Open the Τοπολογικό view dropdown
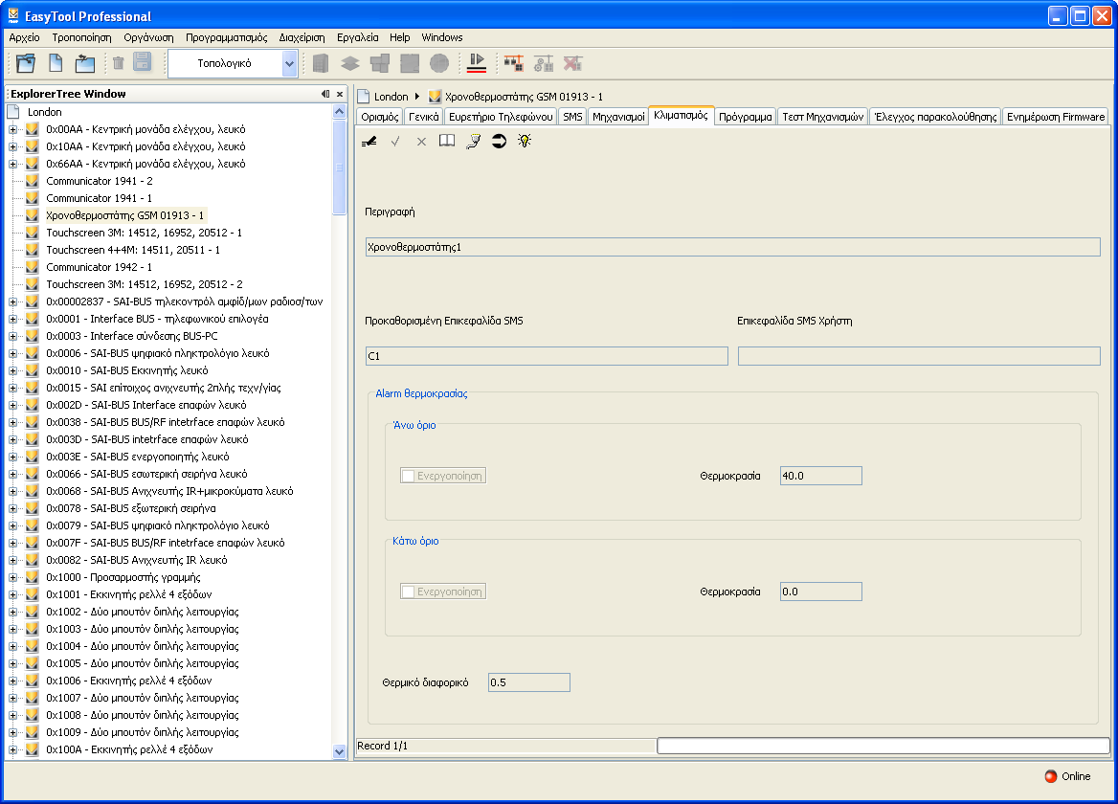 coord(289,63)
